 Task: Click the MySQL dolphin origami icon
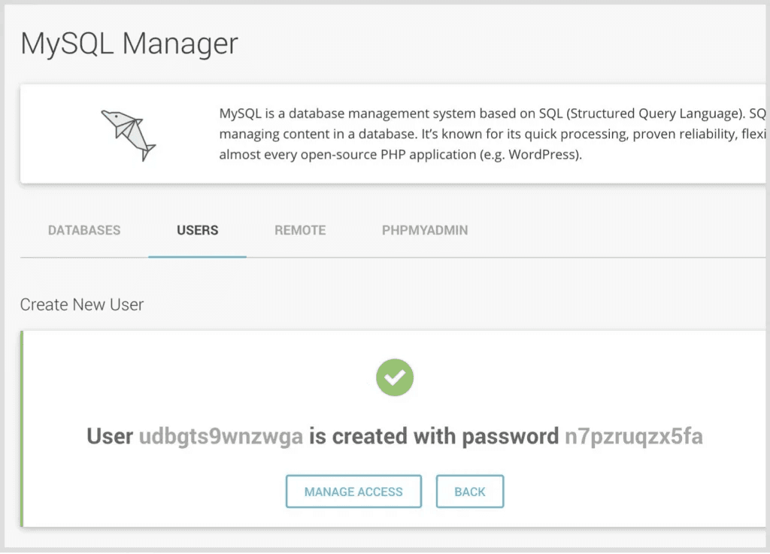tap(128, 135)
